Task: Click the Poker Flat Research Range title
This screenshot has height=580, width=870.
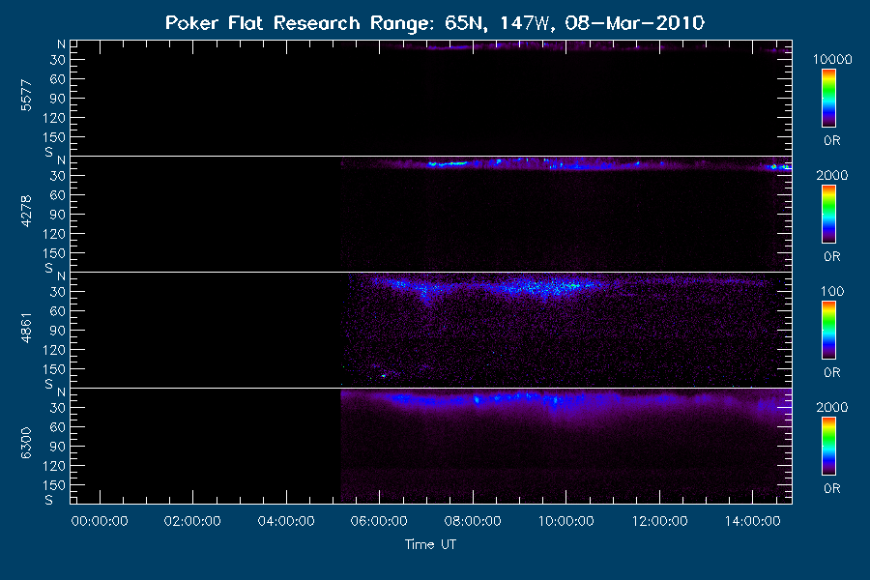Action: pos(434,23)
